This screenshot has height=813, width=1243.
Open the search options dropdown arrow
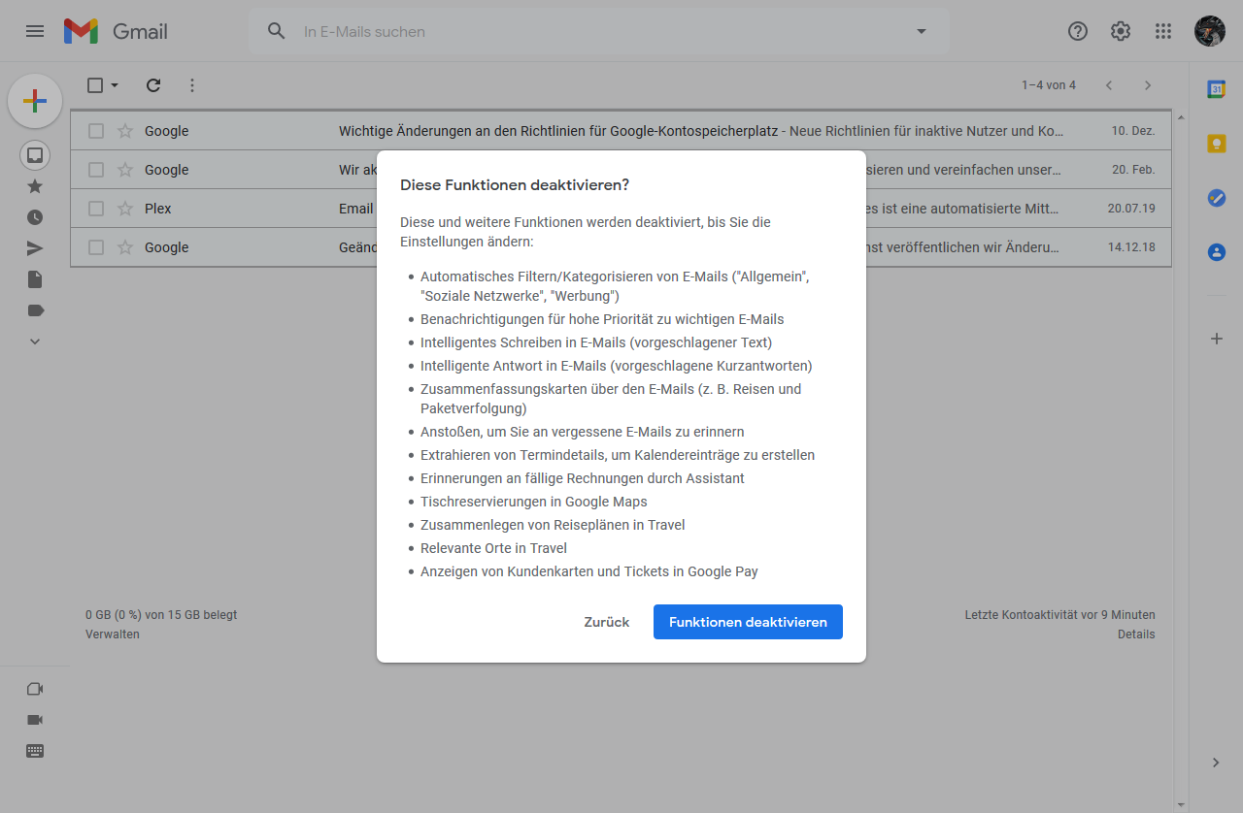pyautogui.click(x=922, y=31)
